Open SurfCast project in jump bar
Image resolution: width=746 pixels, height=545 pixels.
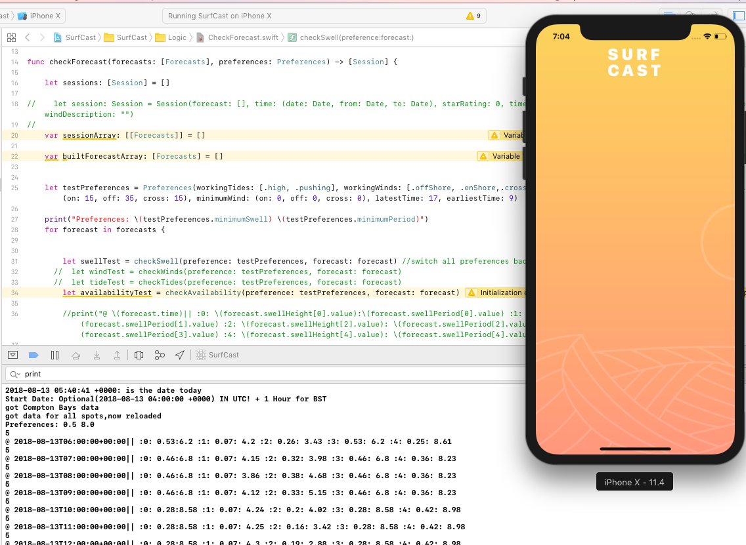point(75,37)
